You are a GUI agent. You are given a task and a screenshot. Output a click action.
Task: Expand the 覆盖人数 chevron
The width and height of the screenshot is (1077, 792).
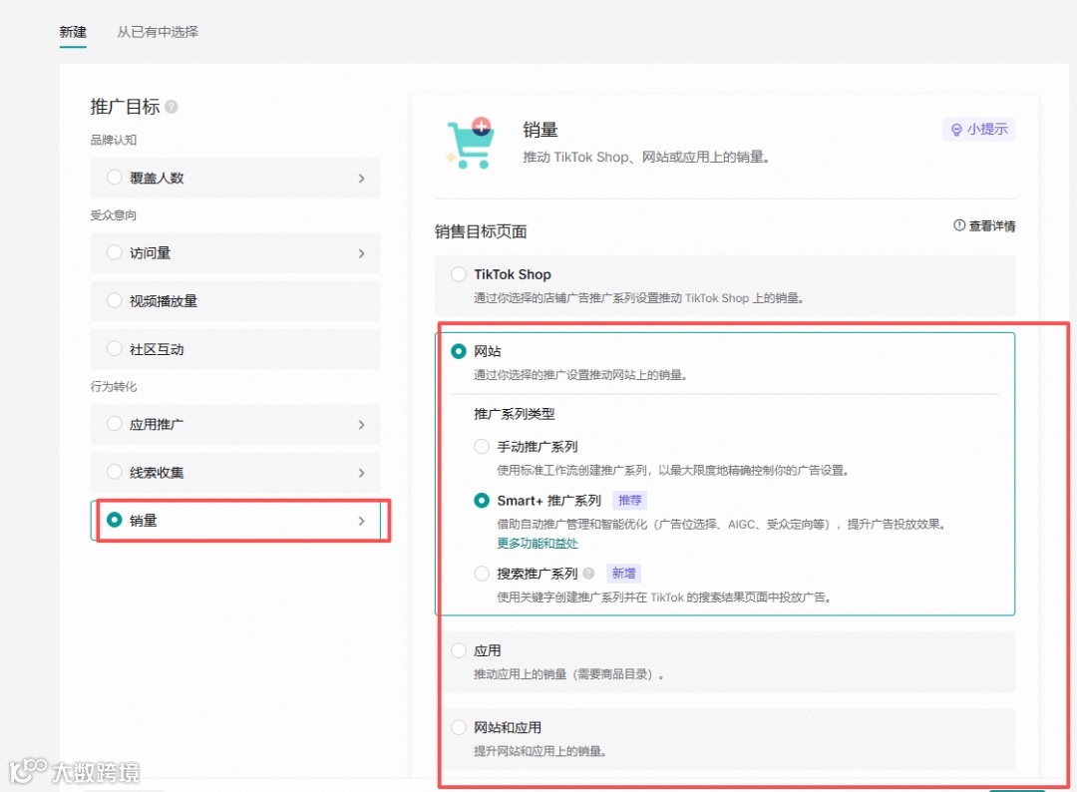(x=361, y=179)
